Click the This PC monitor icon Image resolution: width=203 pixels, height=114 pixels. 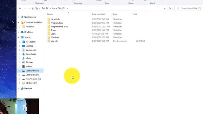point(22,37)
